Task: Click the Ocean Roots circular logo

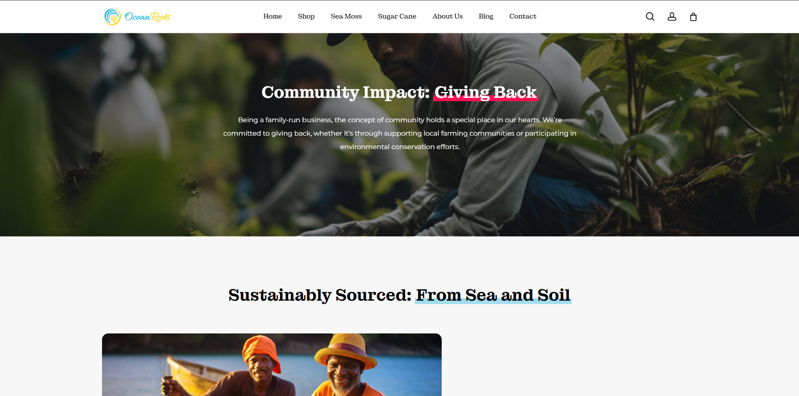Action: (113, 17)
